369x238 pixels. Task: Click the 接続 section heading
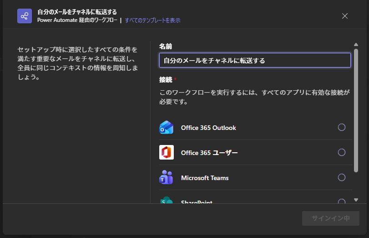click(x=166, y=80)
